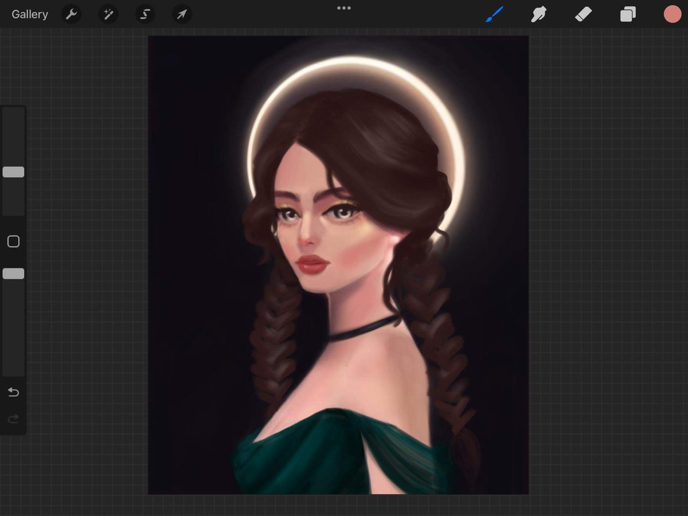Activate the Transform arrow tool
This screenshot has height=516, width=688.
click(182, 14)
